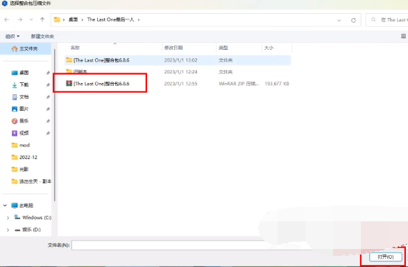
Task: Open the 逃出生天 - 副本 sidebar folder
Action: pos(31,181)
